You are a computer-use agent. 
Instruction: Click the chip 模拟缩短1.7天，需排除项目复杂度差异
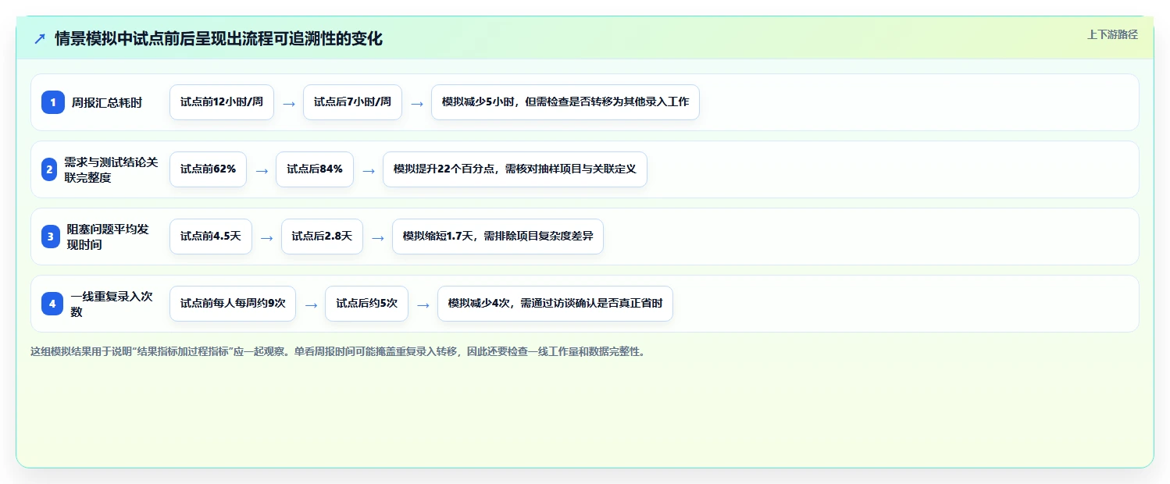tap(498, 237)
